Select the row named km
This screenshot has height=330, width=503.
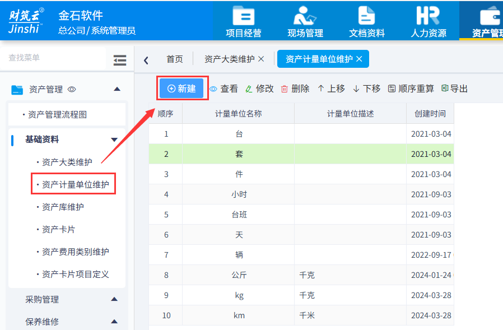301,315
